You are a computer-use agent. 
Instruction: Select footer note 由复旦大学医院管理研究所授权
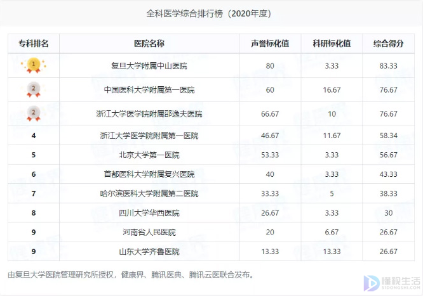(61, 274)
